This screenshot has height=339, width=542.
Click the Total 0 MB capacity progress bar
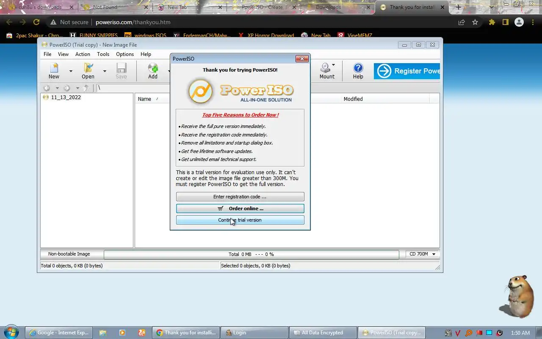[x=251, y=254]
